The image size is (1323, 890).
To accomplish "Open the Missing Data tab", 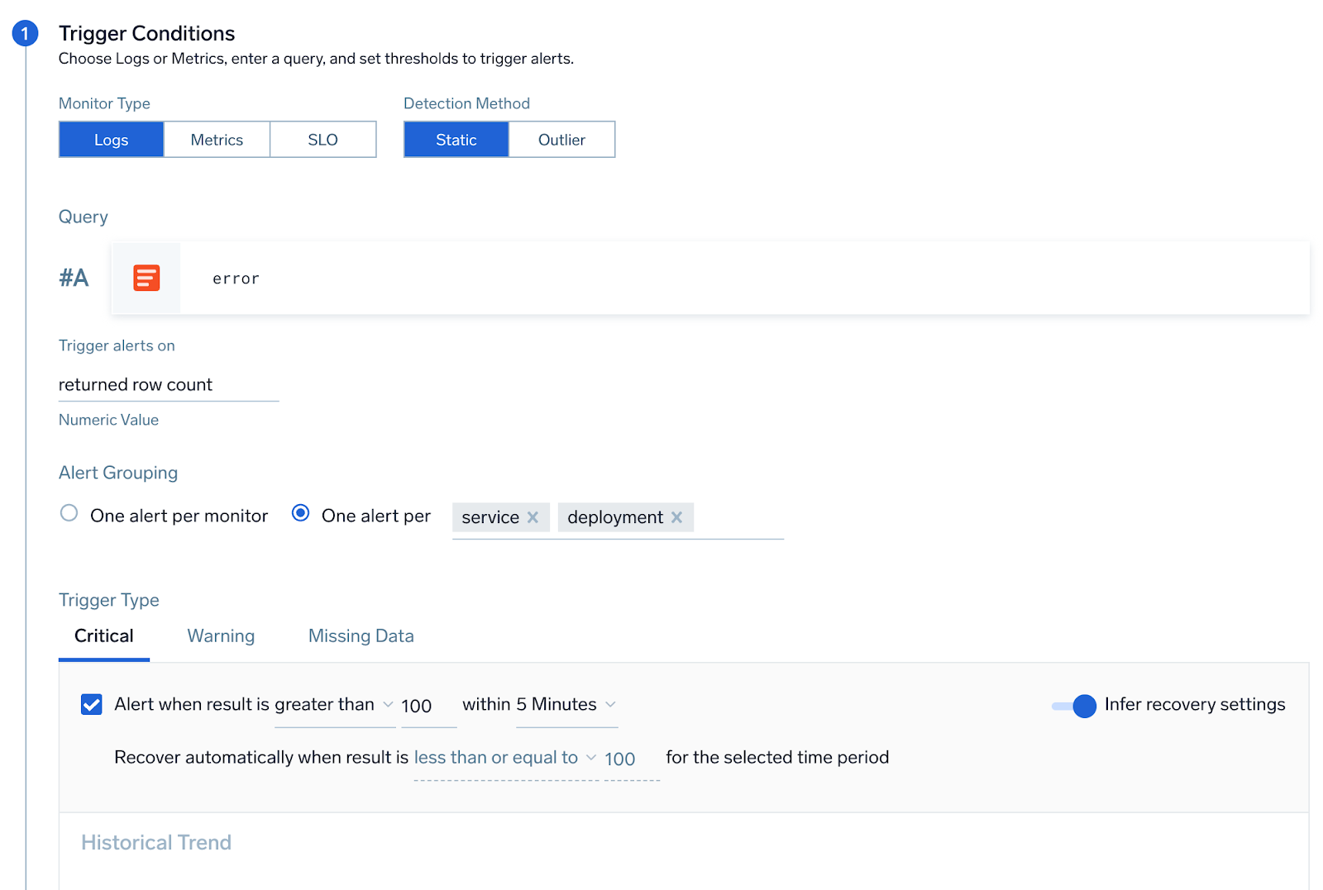I will [x=361, y=635].
